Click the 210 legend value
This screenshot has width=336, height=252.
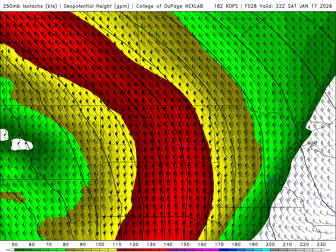point(287,244)
